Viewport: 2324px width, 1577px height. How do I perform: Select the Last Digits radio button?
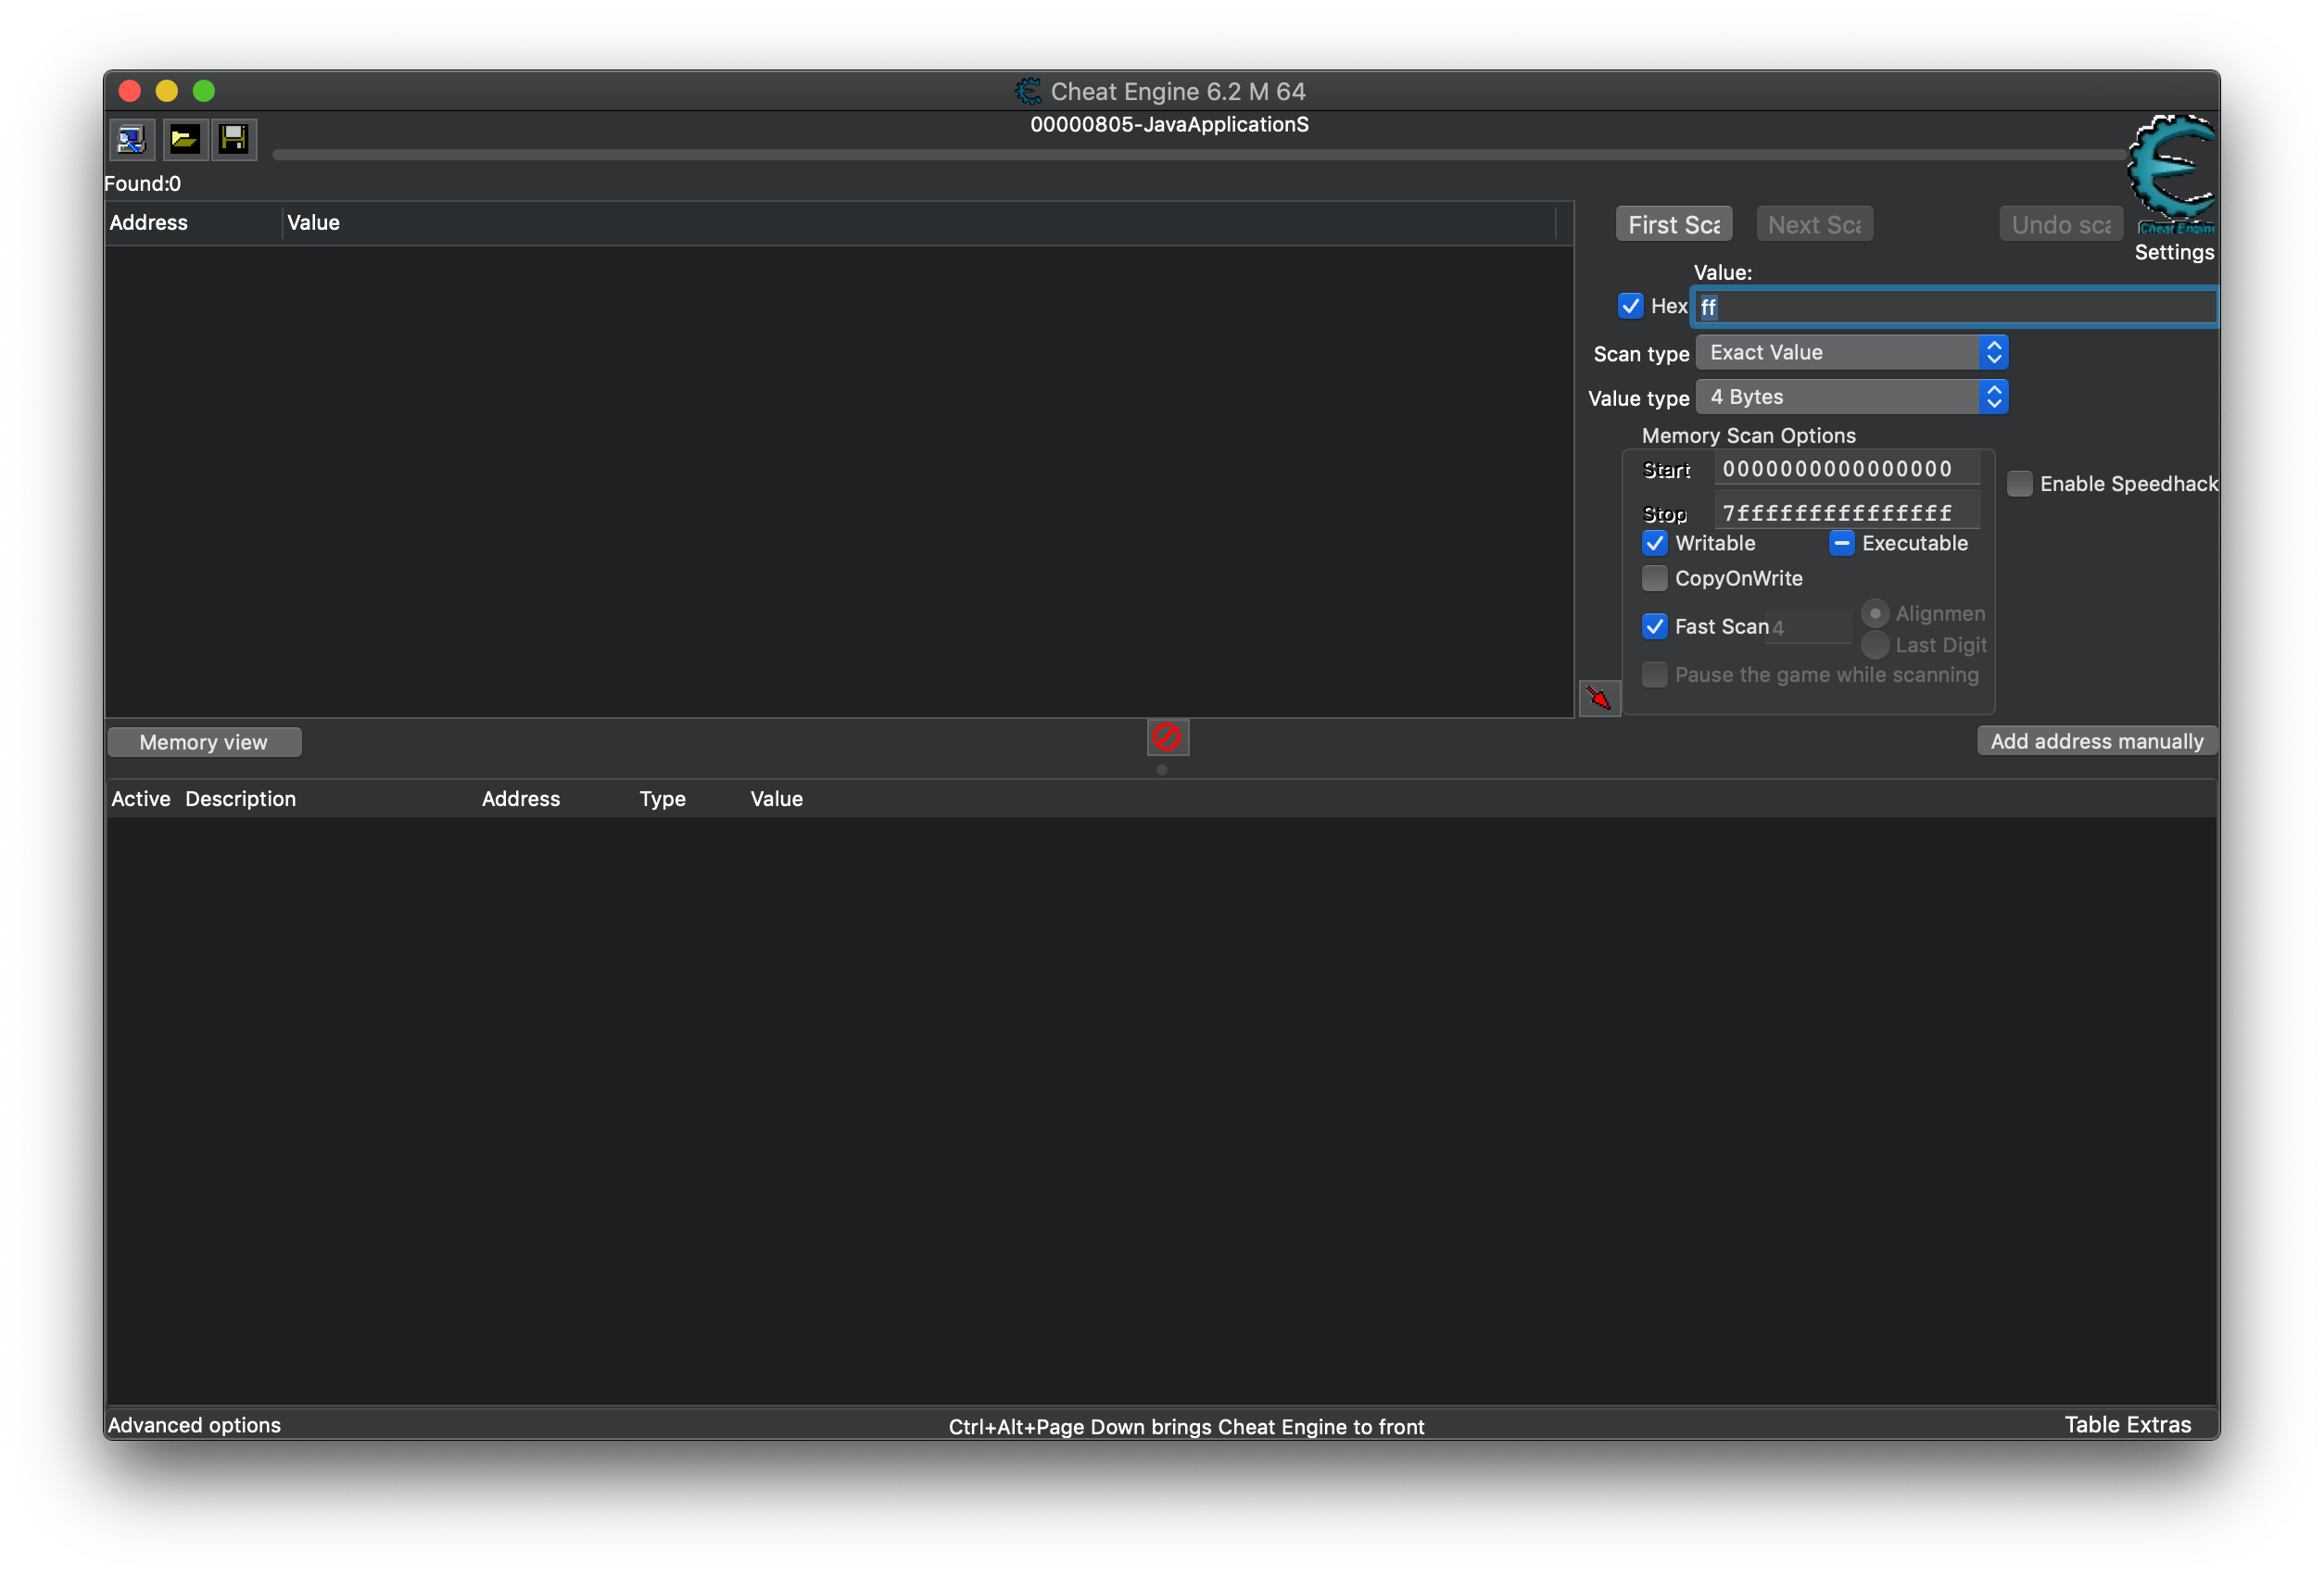click(1875, 645)
